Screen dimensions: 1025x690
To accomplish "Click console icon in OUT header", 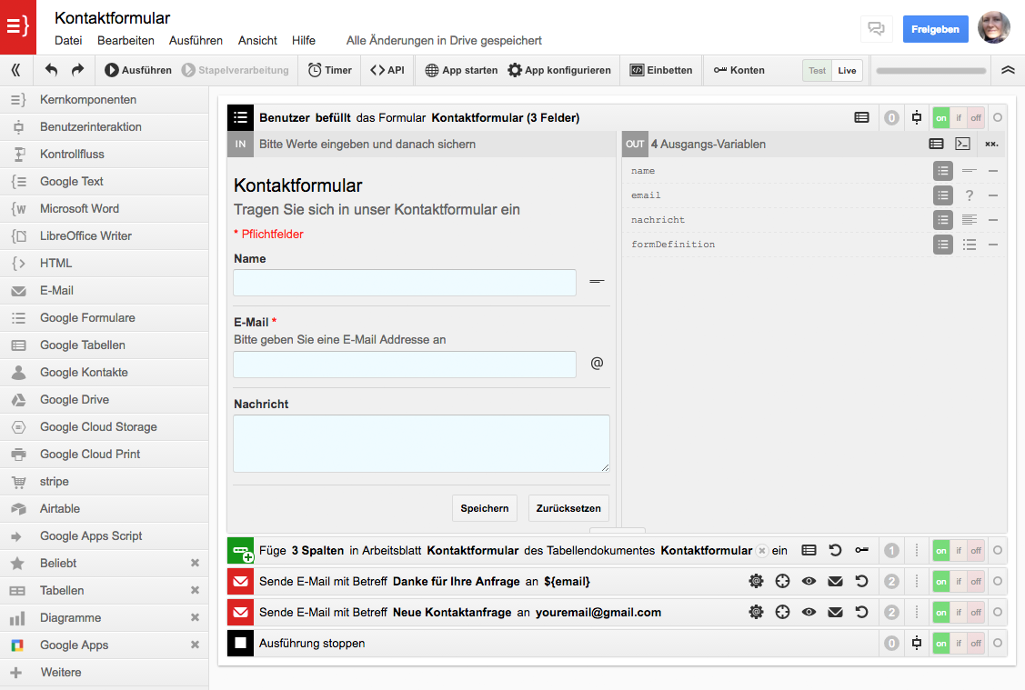I will tap(963, 144).
